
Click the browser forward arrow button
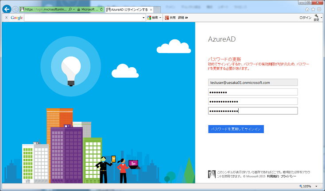click(15, 9)
